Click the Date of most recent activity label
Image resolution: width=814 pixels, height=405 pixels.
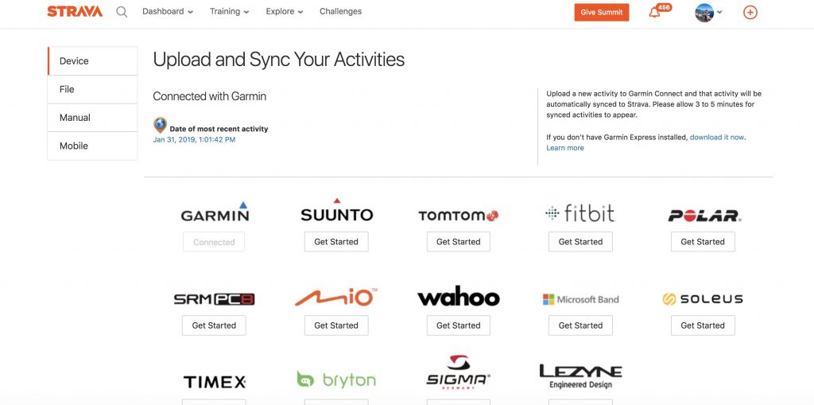coord(219,129)
